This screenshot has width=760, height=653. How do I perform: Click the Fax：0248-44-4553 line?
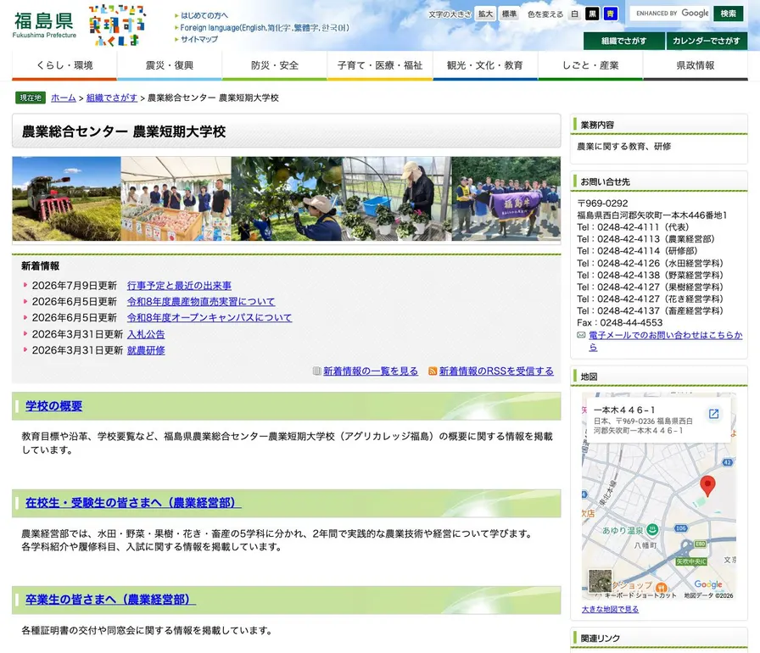click(620, 322)
